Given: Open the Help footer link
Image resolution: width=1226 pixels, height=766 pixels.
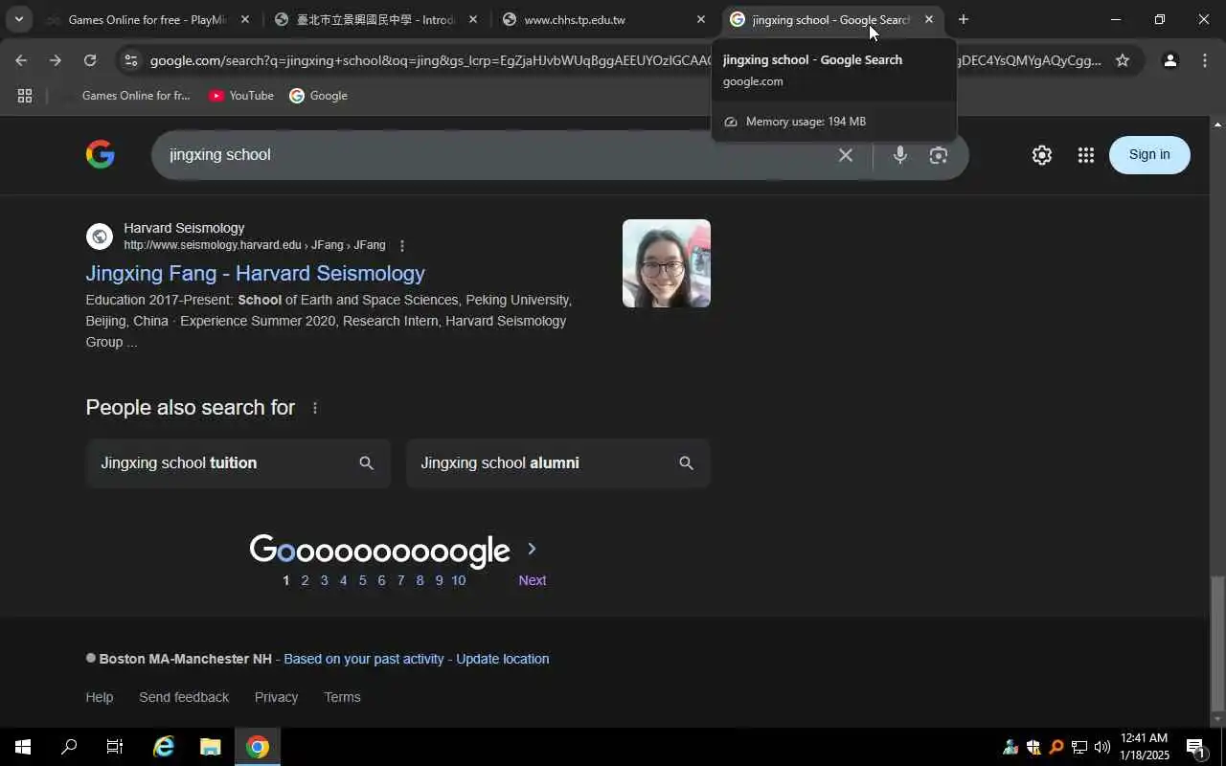Looking at the screenshot, I should point(100,697).
